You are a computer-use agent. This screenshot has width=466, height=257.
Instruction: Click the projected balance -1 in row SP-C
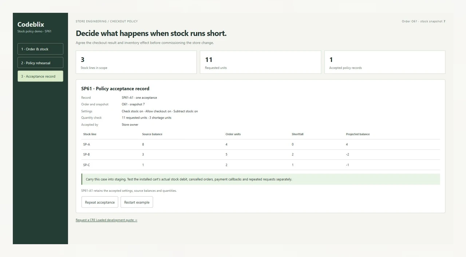348,165
